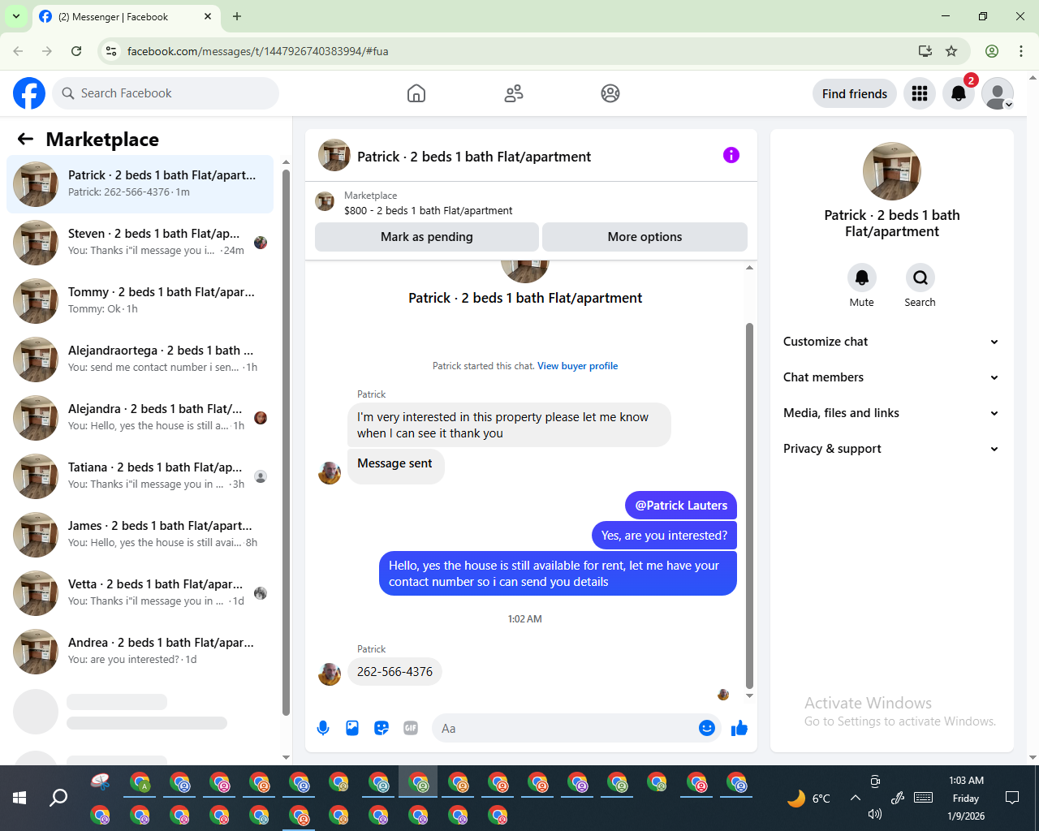1039x831 pixels.
Task: Send a voice clip with microphone icon
Action: tap(323, 728)
